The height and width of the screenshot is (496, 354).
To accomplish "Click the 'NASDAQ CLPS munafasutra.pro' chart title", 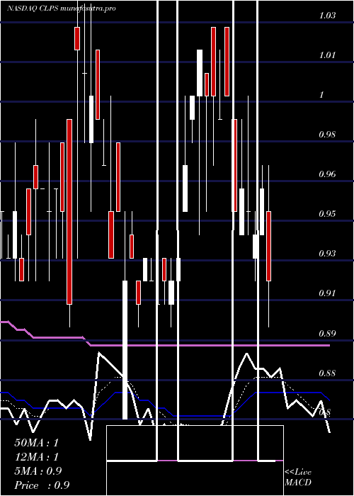I will point(62,9).
